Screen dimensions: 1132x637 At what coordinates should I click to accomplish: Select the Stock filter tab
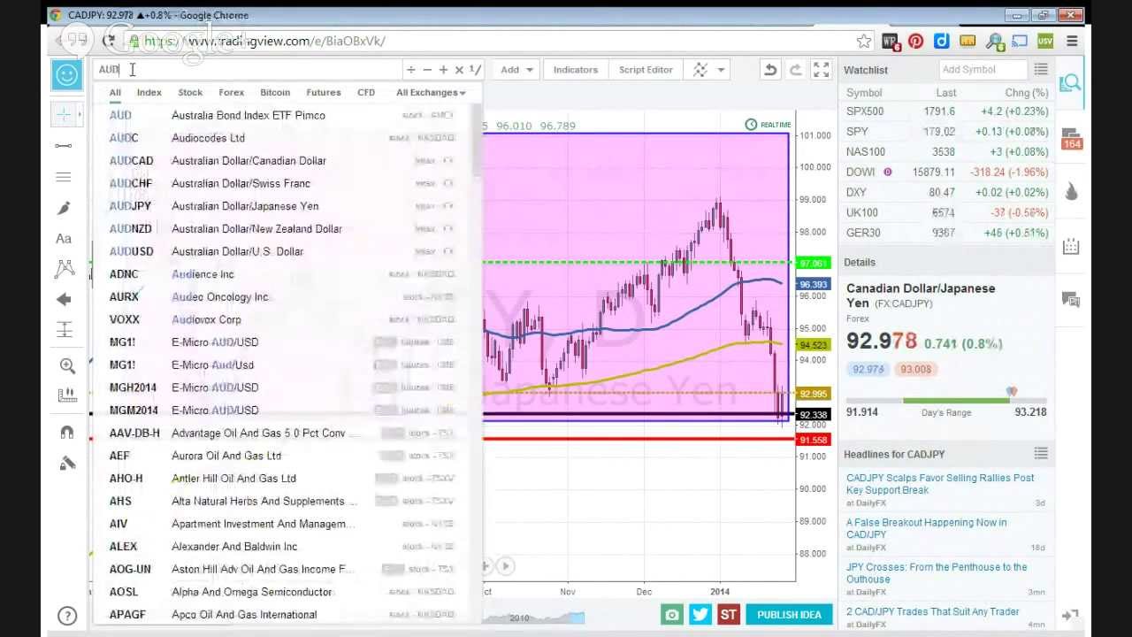pos(190,92)
